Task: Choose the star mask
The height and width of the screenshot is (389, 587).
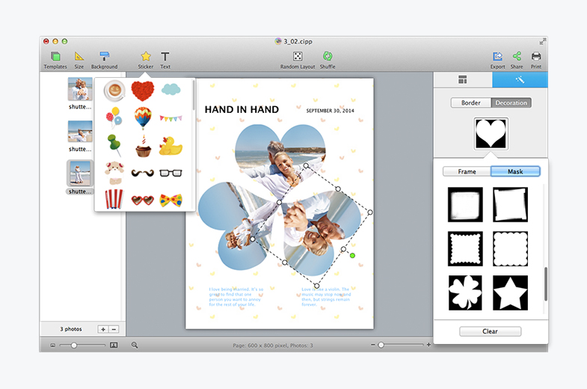Action: [510, 292]
